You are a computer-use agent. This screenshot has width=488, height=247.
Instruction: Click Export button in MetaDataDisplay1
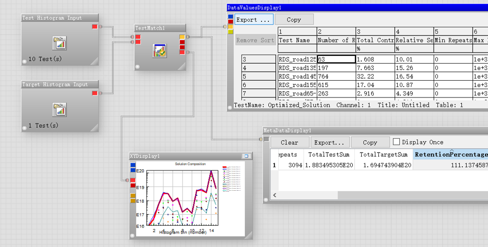coord(329,142)
